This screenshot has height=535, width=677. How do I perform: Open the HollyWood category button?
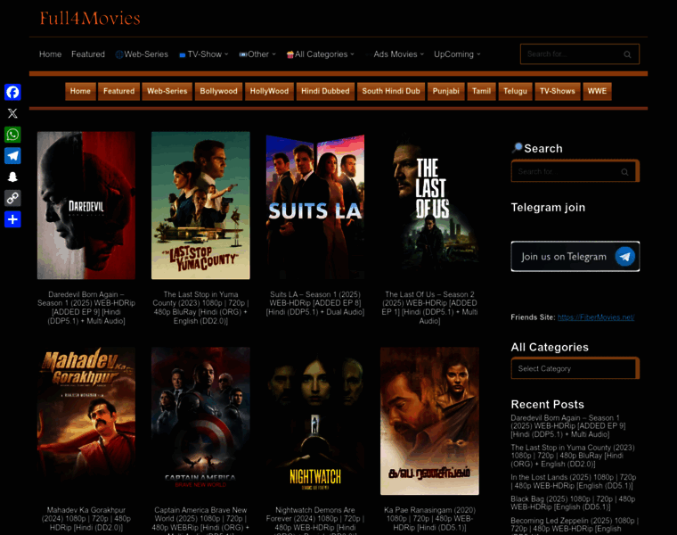[x=269, y=91]
